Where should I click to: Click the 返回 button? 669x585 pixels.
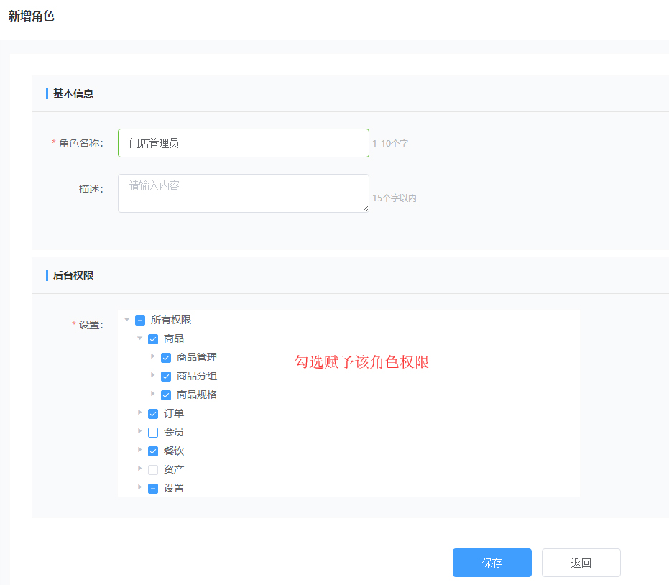(x=581, y=563)
